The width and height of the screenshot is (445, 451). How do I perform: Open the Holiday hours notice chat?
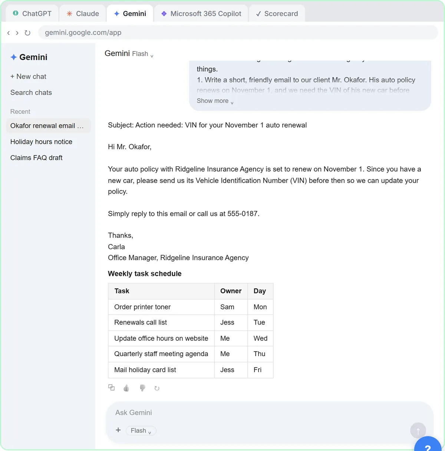pyautogui.click(x=49, y=142)
